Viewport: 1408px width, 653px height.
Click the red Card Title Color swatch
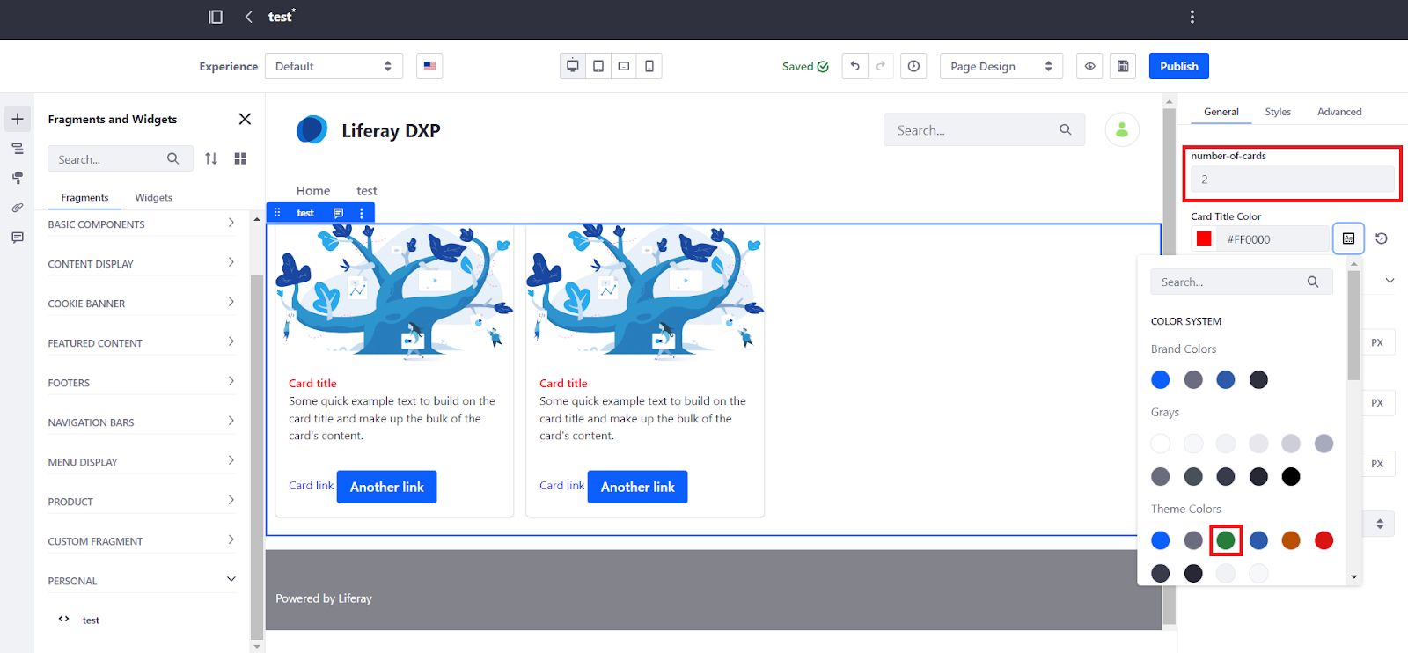pos(1205,238)
